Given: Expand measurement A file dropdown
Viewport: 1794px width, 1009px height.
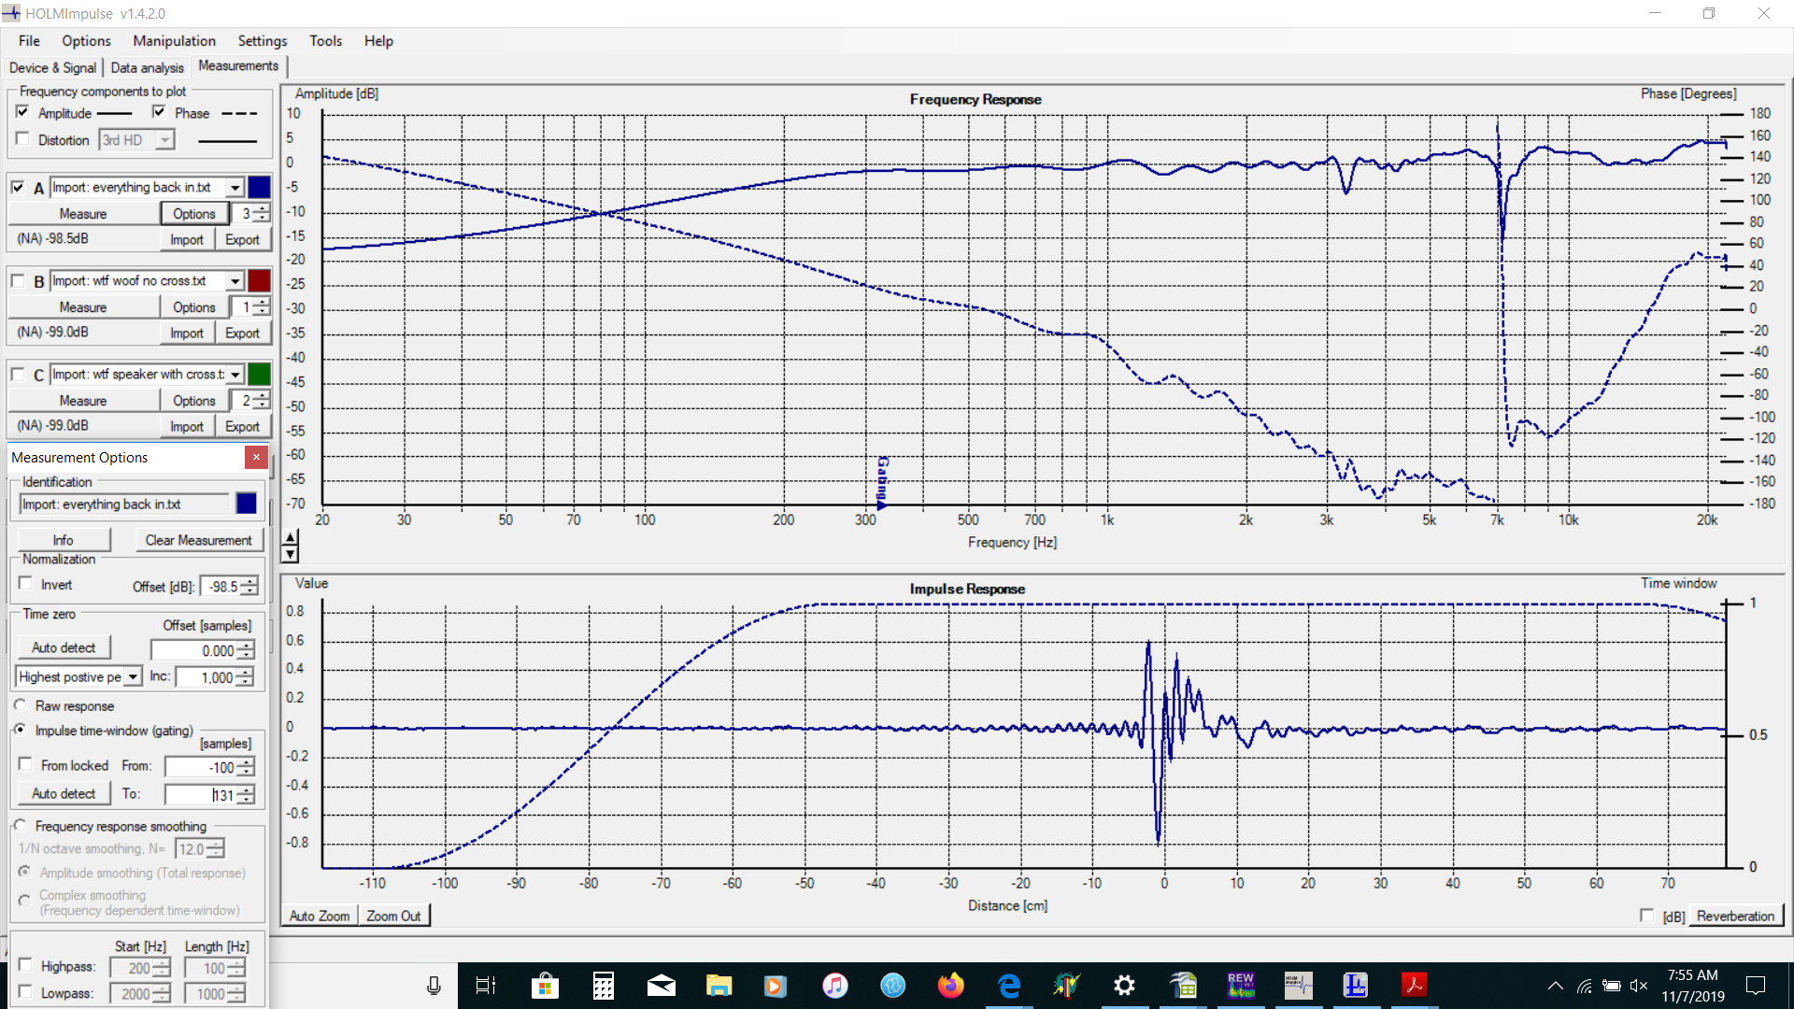Looking at the screenshot, I should [235, 188].
